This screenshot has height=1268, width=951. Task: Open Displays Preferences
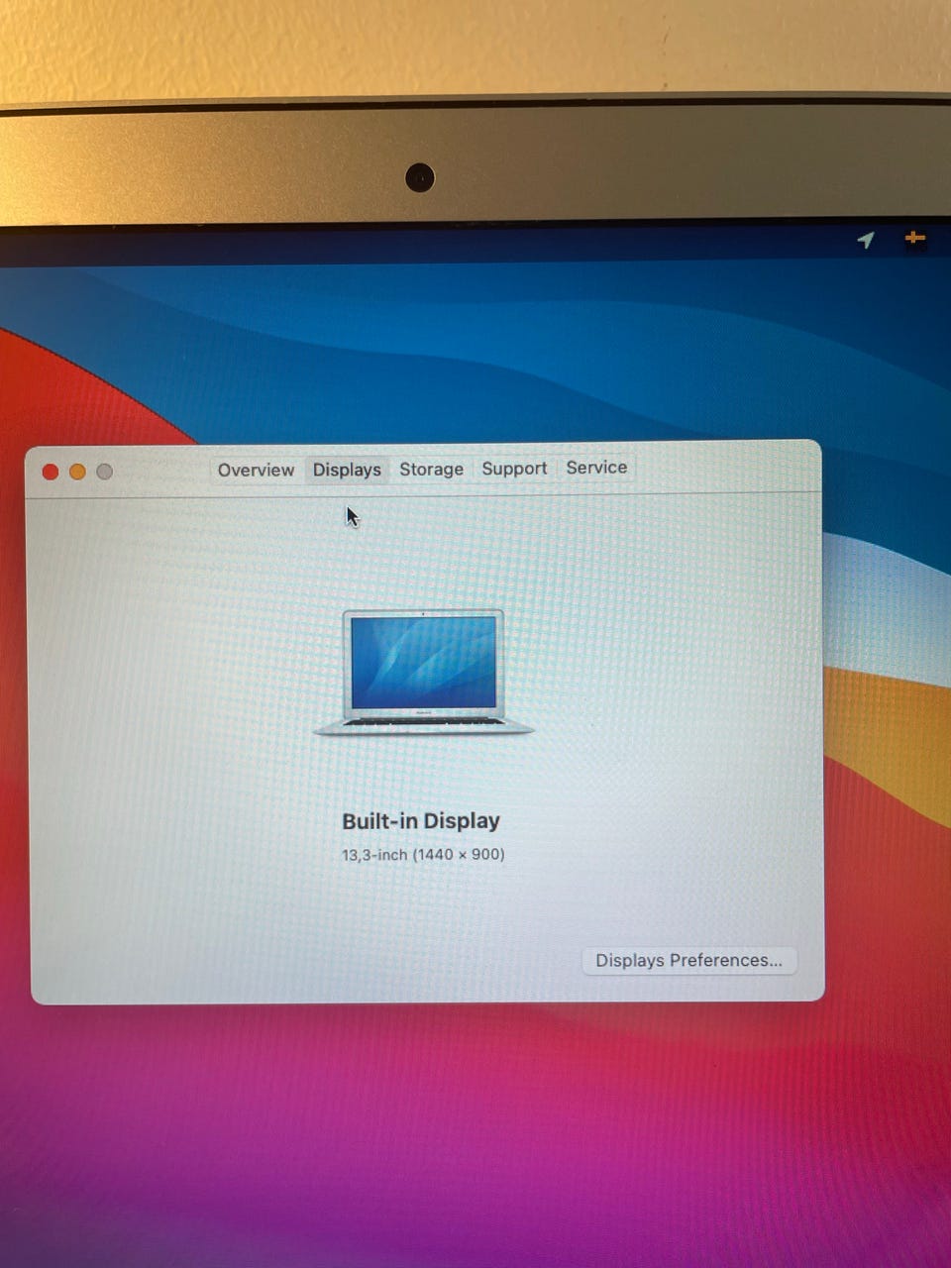pos(688,960)
